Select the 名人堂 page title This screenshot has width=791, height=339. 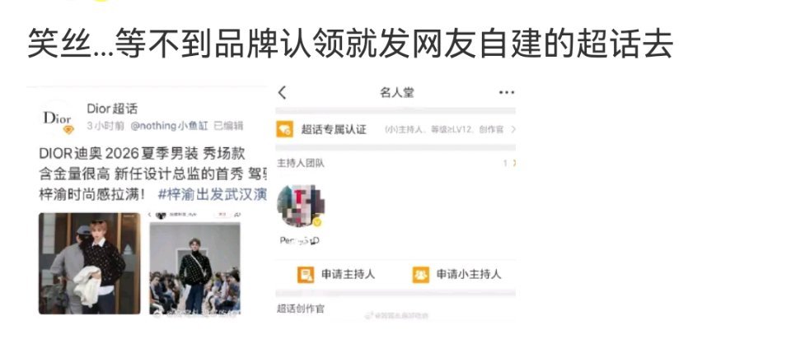[396, 93]
